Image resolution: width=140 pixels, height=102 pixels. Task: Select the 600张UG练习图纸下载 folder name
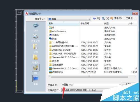coord(65,46)
